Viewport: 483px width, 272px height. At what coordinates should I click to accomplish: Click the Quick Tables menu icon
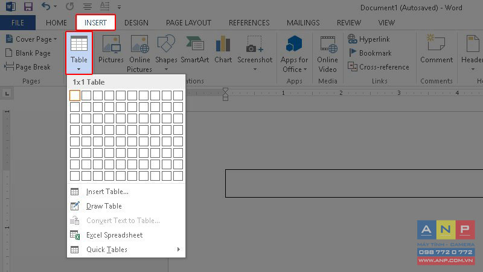tap(74, 250)
